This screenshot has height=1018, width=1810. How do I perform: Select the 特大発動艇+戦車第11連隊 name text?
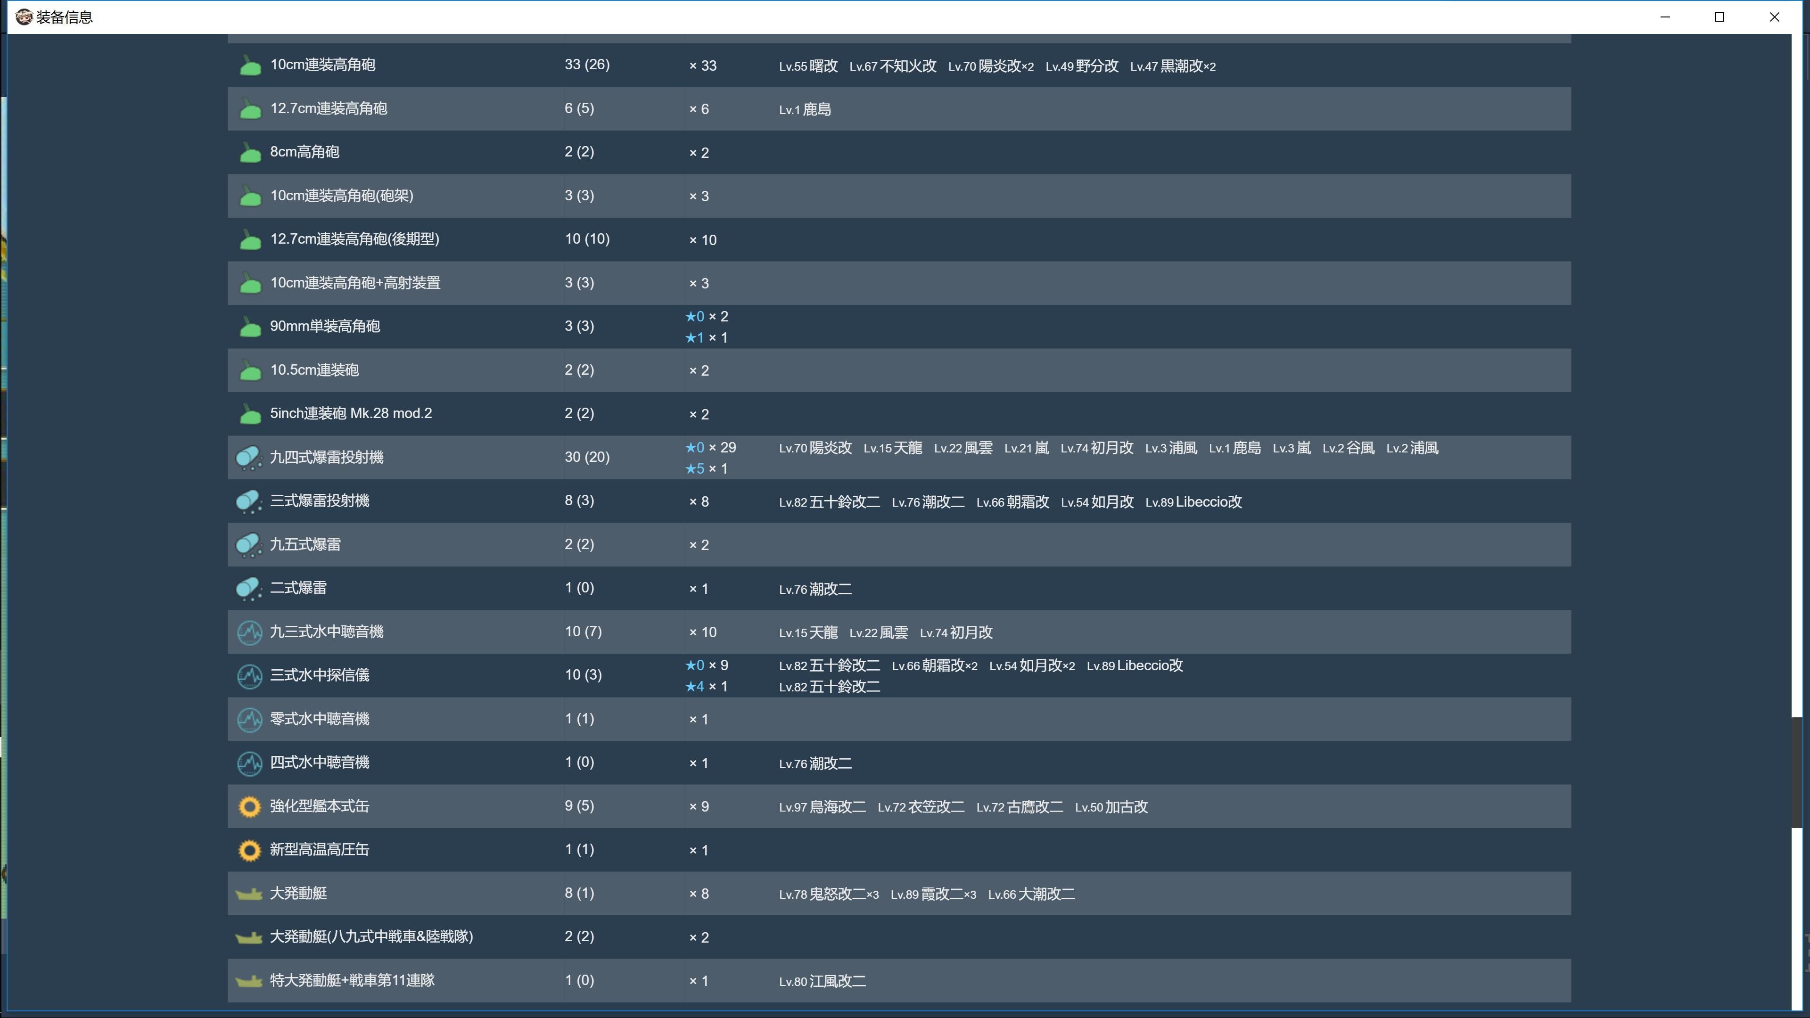(x=352, y=980)
